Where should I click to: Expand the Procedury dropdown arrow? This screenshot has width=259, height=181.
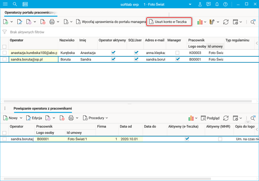click(107, 118)
